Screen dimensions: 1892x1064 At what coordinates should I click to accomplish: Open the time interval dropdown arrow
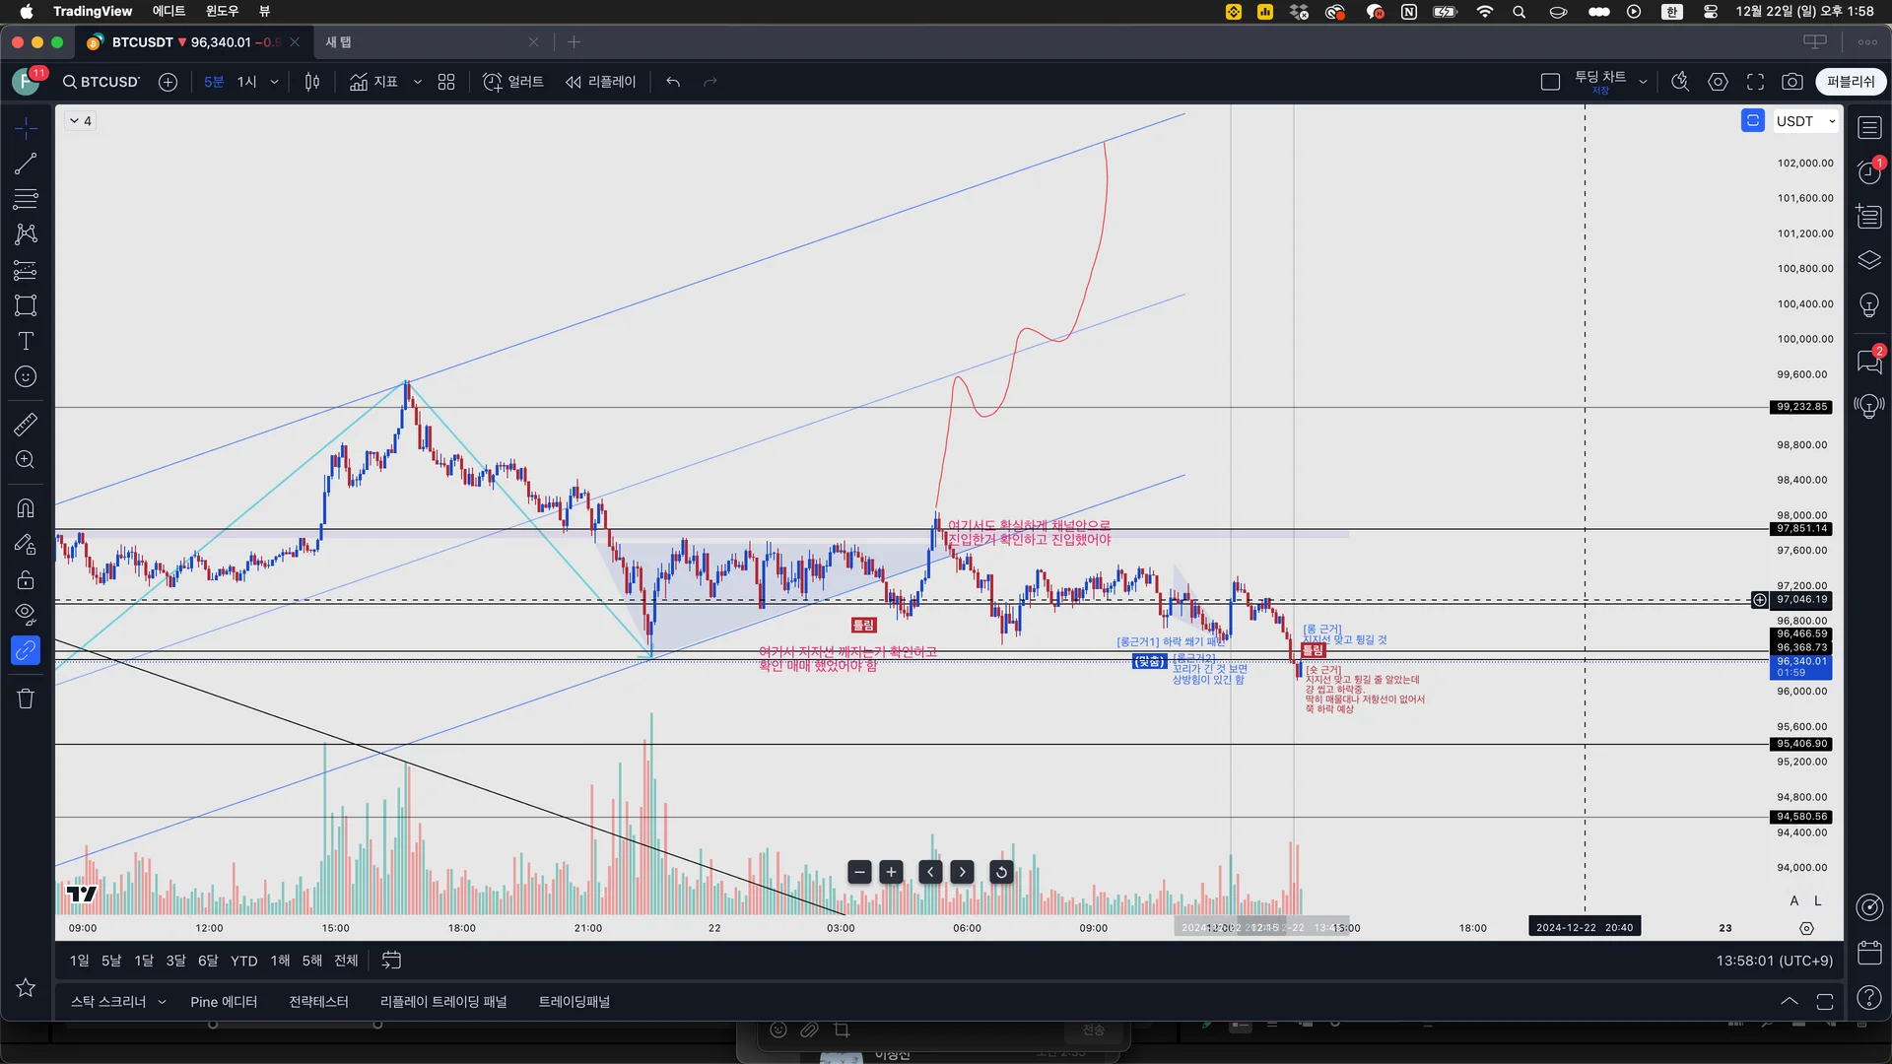274,82
